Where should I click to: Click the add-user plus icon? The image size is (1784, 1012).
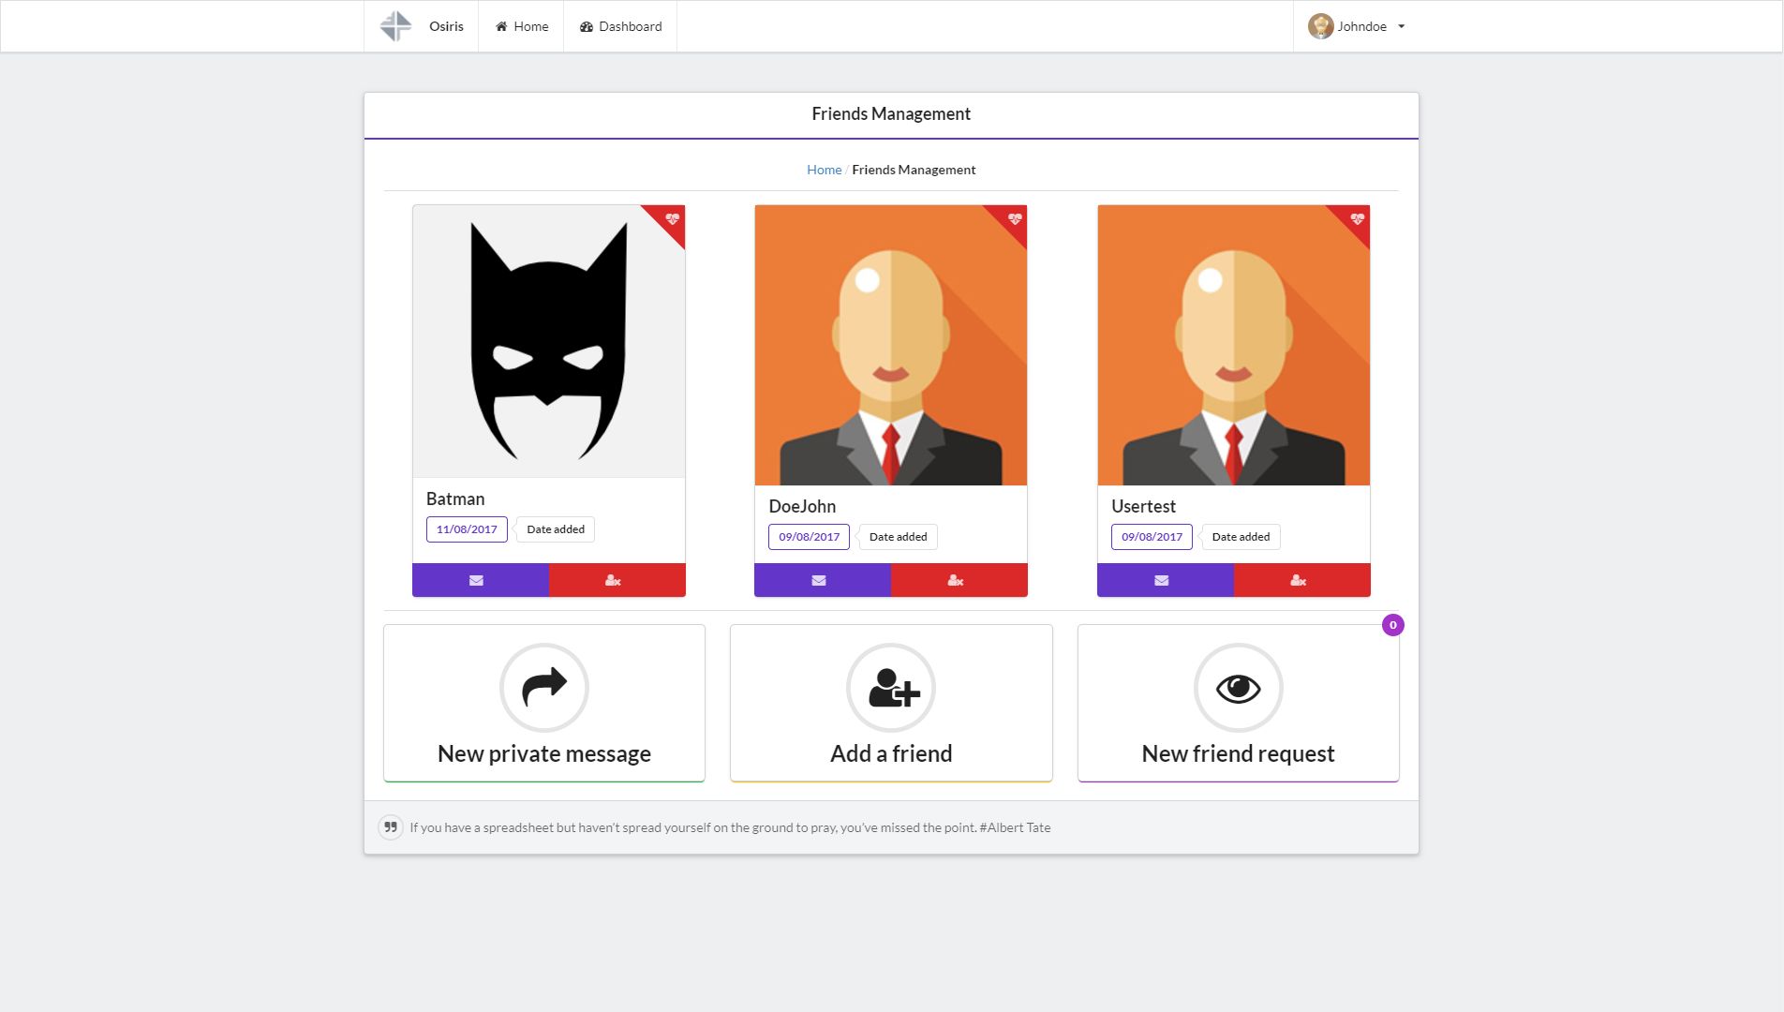(x=891, y=688)
